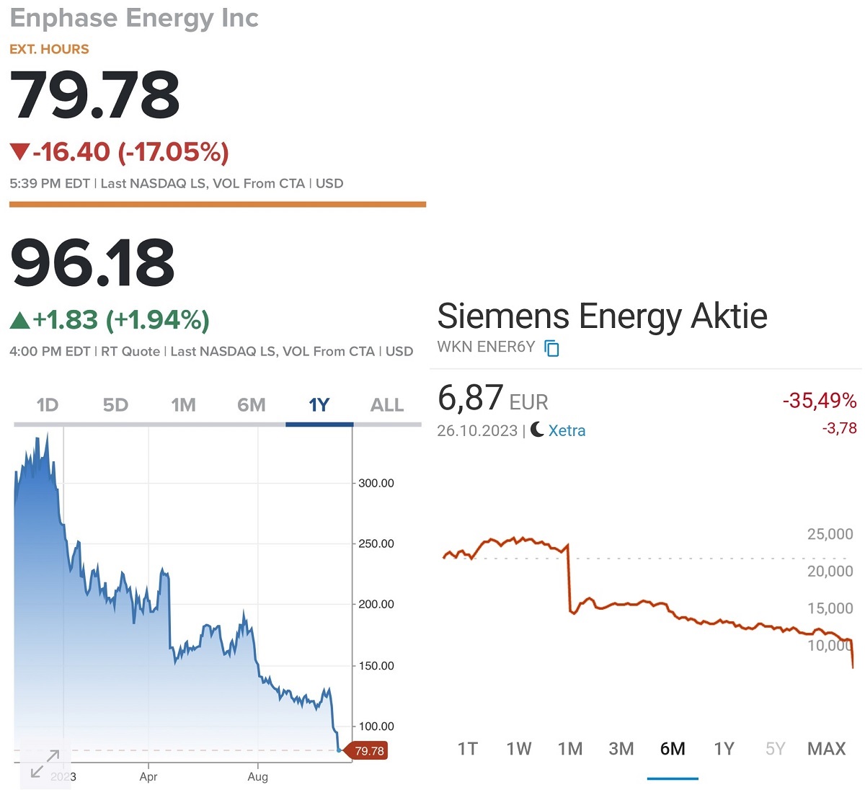Image resolution: width=865 pixels, height=795 pixels.
Task: Click the moon after-hours icon
Action: [537, 430]
